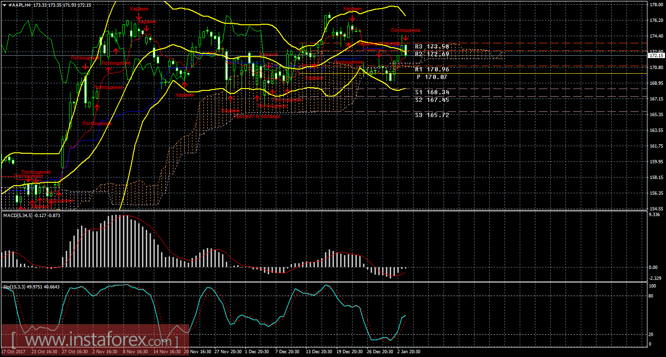Image resolution: width=666 pixels, height=357 pixels.
Task: Open the www.instaforex.com watermark link
Action: [x=94, y=340]
